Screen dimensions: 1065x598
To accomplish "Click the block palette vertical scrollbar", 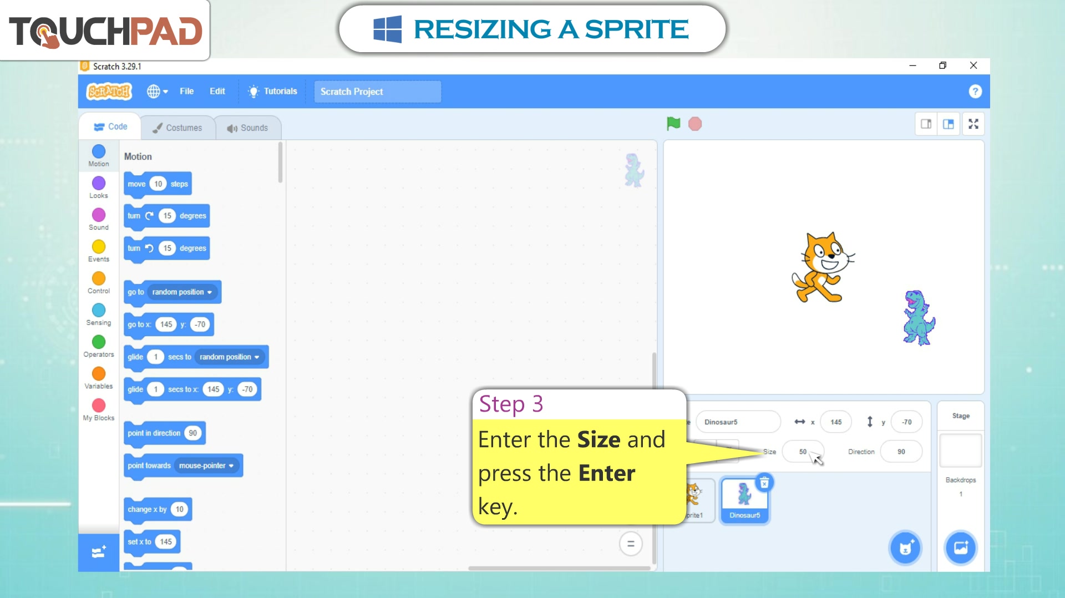I will coord(280,163).
